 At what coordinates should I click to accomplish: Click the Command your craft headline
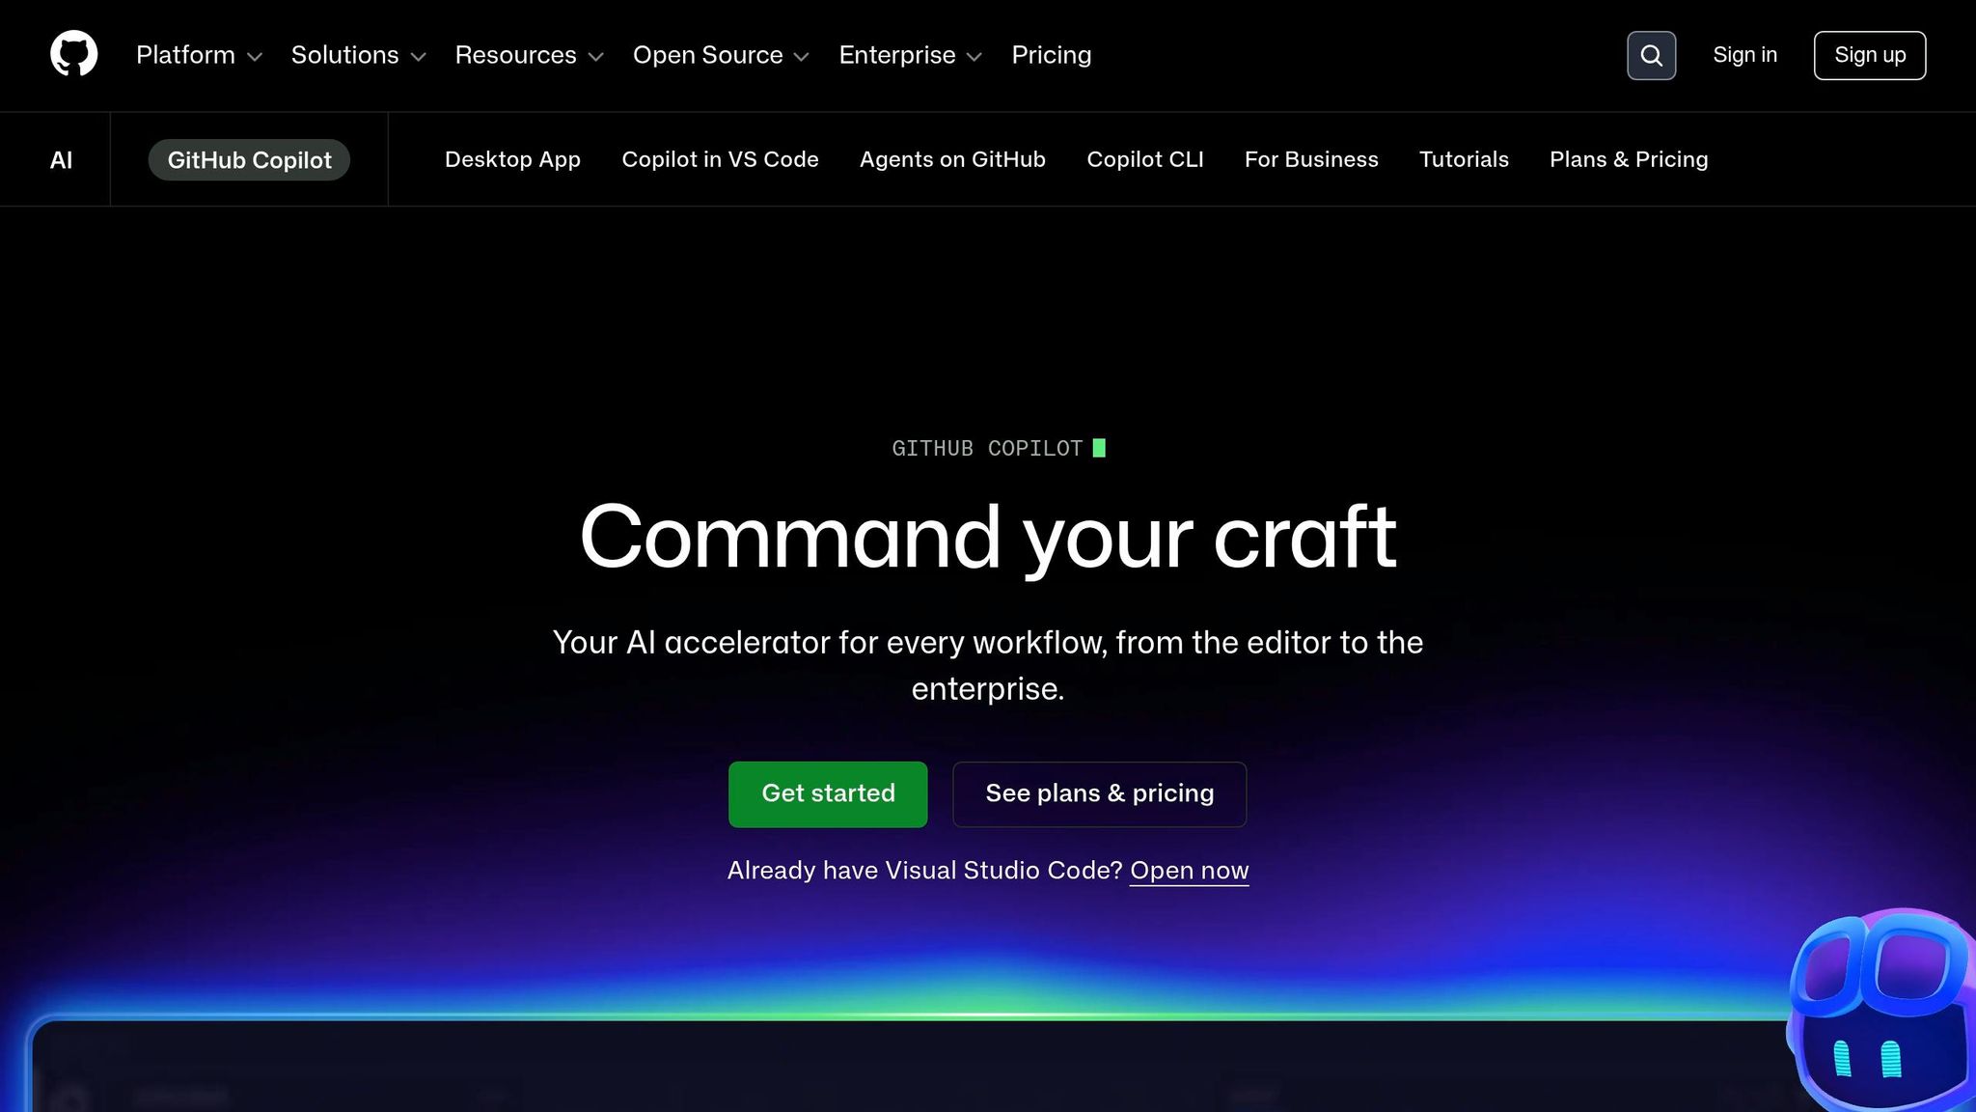click(x=988, y=538)
